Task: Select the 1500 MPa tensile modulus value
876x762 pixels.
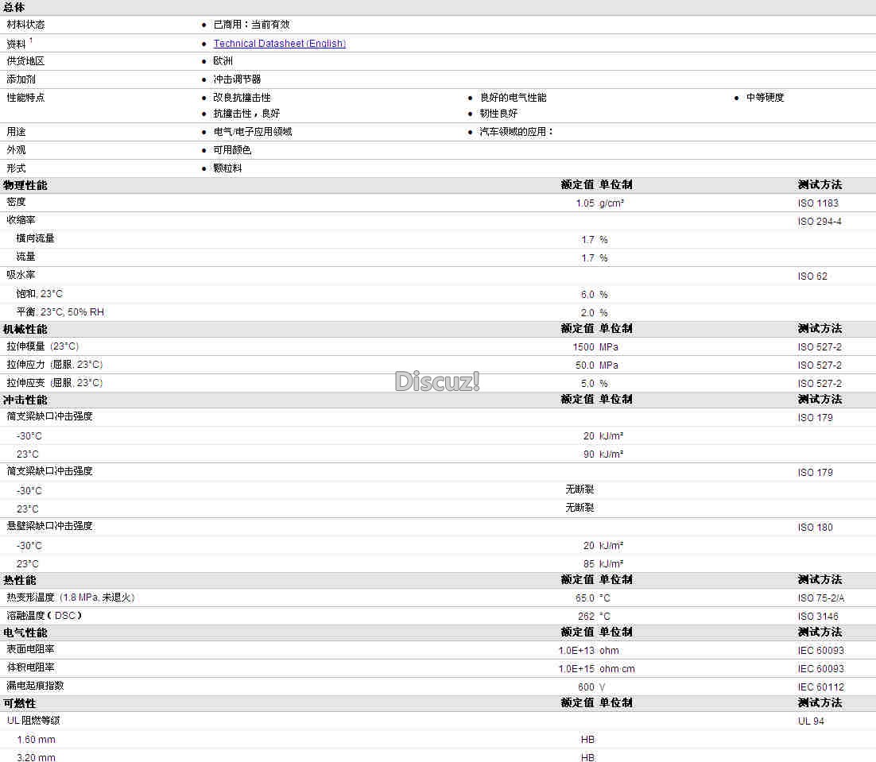Action: pos(595,347)
